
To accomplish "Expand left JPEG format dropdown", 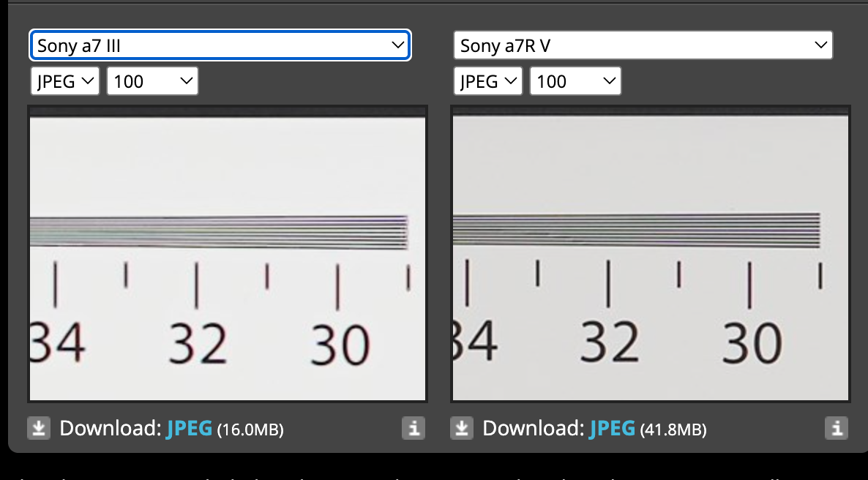I will 66,81.
